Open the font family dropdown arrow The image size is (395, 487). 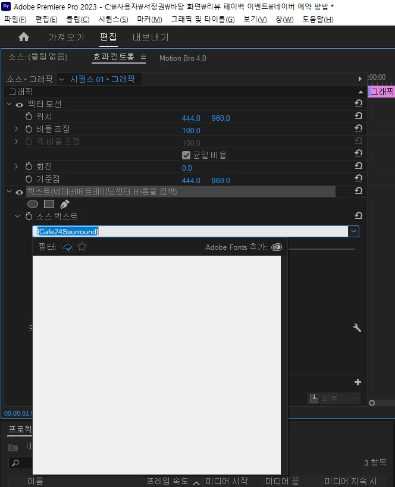point(353,231)
